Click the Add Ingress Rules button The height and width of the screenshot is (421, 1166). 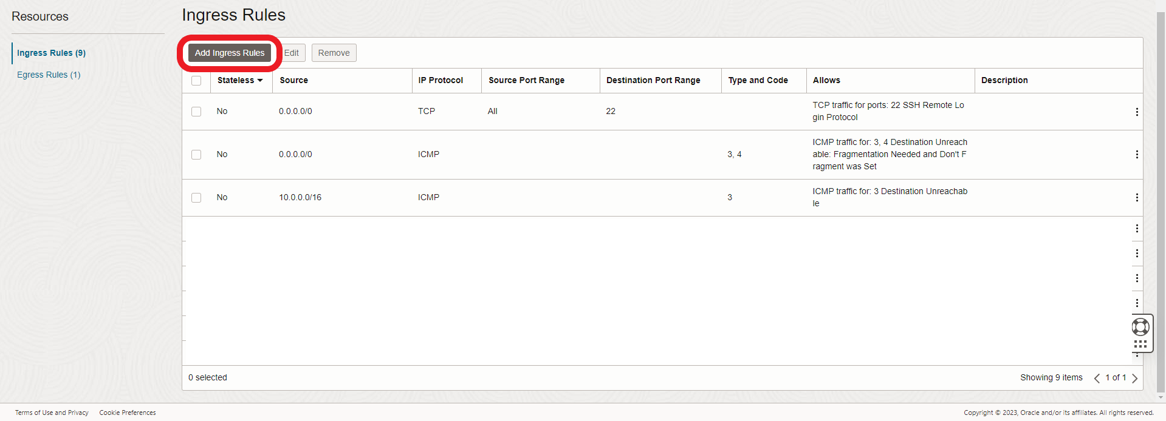[230, 53]
